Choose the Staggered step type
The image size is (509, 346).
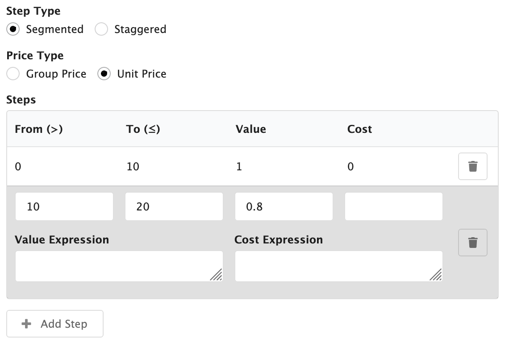point(102,29)
